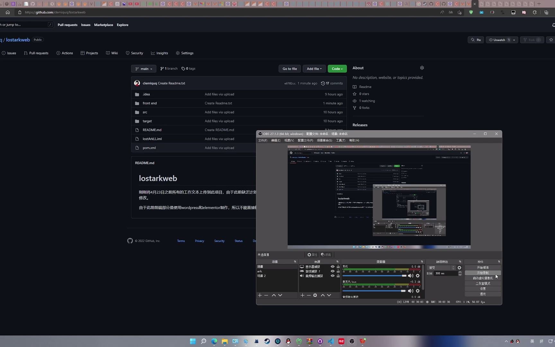Toggle visibility of 音频输出捕获 source

pyautogui.click(x=332, y=276)
